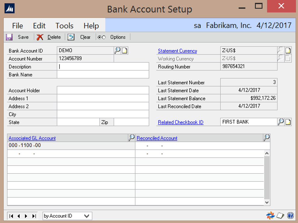The width and height of the screenshot is (298, 223).
Task: Click scroll-down arrow in account grid
Action: 267,202
